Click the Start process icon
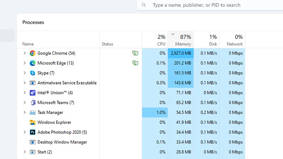The image size is (283, 159). (33, 152)
